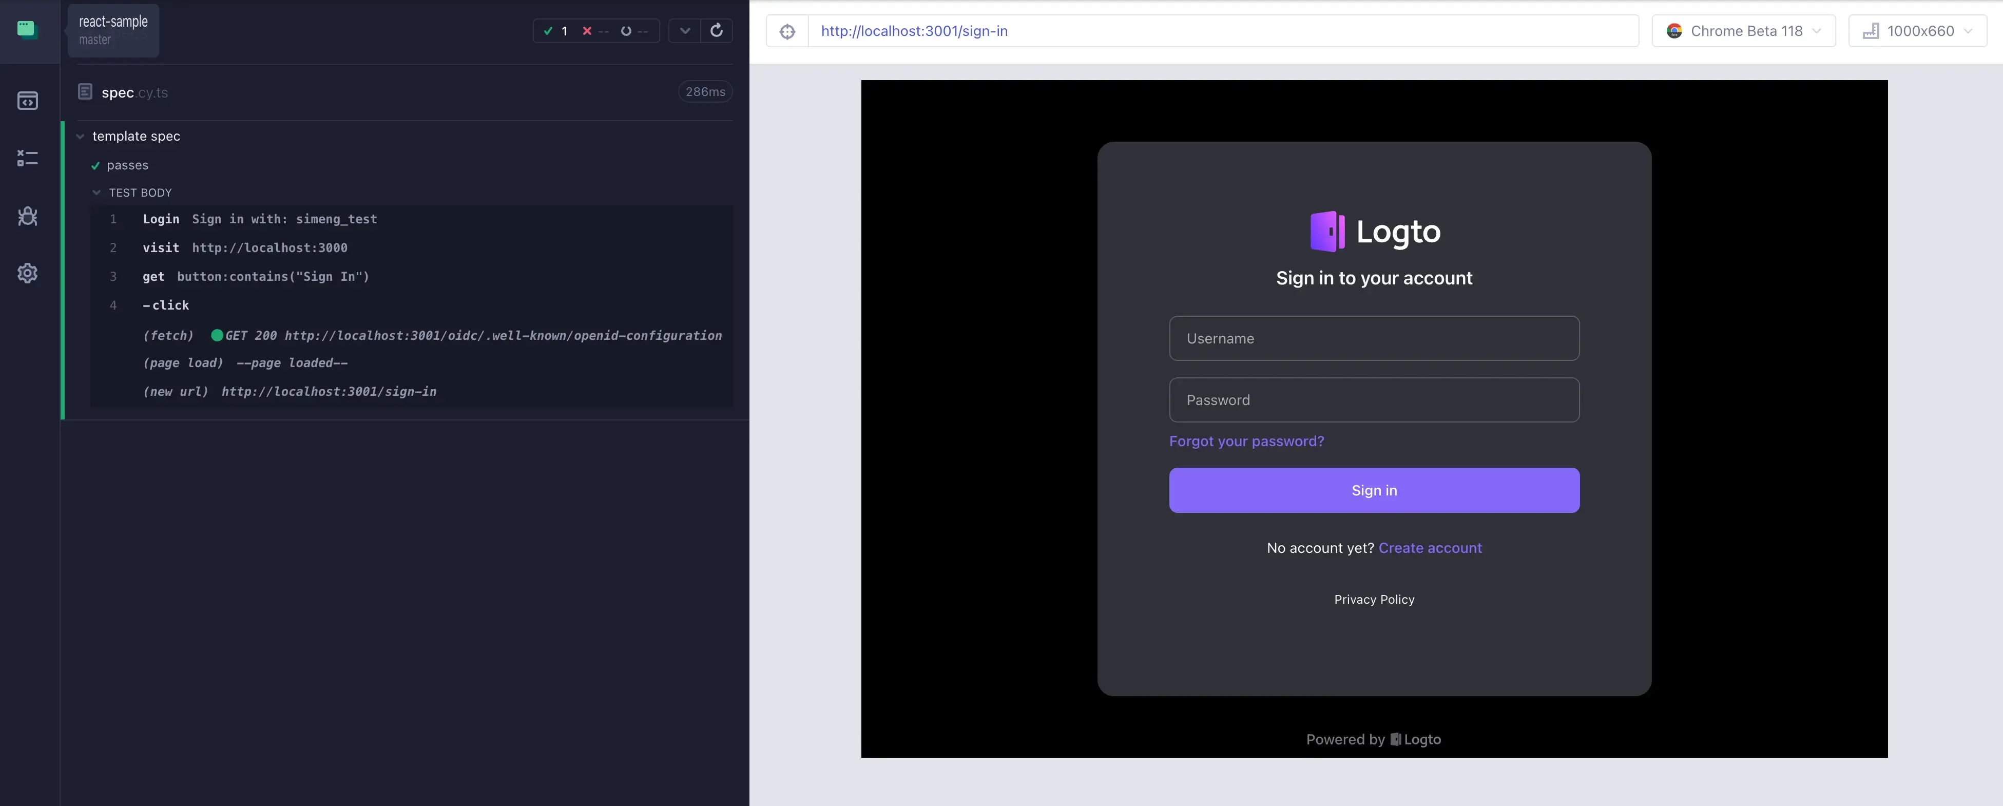The width and height of the screenshot is (2003, 806).
Task: Collapse the template spec tree item
Action: click(79, 137)
